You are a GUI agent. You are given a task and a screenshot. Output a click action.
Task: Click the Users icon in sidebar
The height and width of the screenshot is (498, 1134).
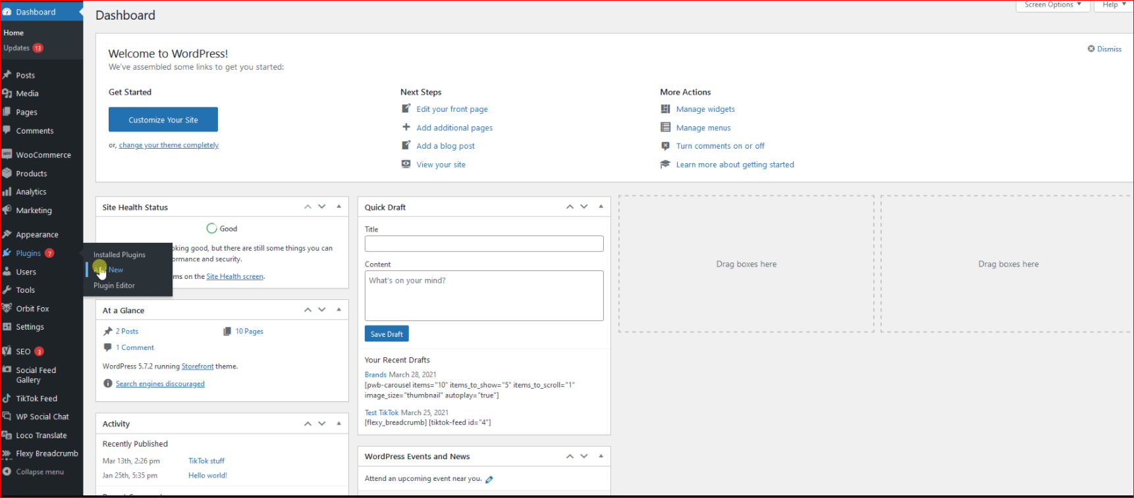(x=7, y=271)
